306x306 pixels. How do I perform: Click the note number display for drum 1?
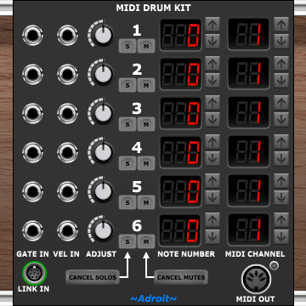click(x=180, y=35)
